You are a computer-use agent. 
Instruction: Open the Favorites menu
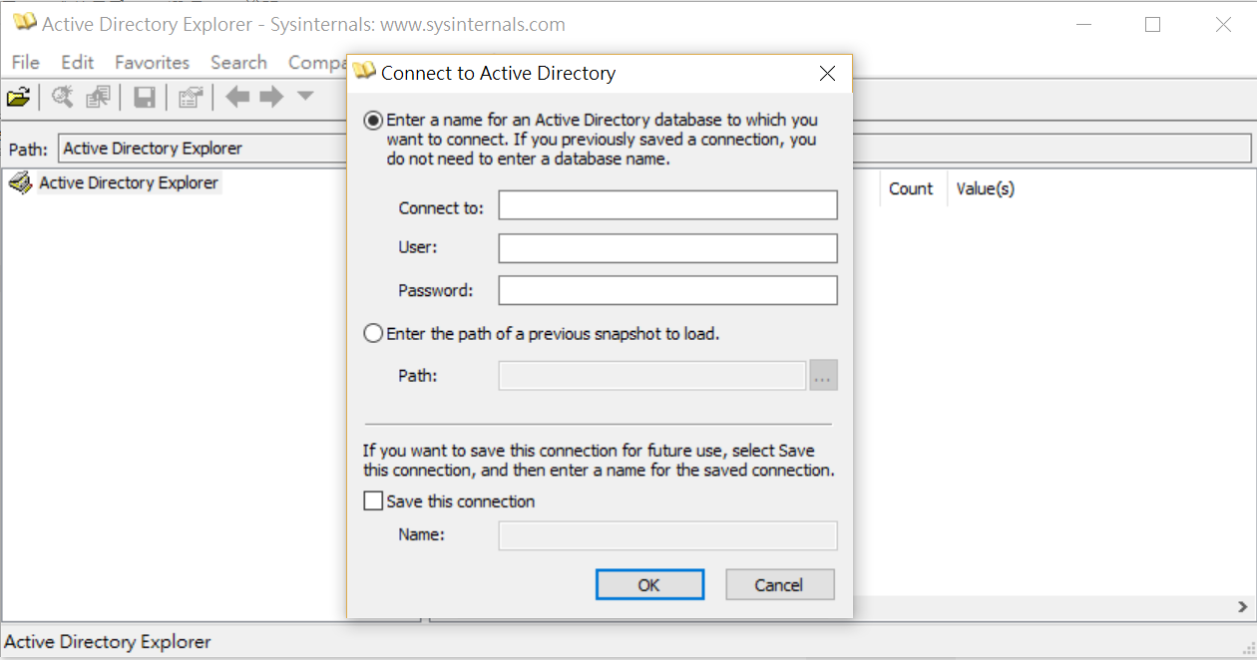click(x=152, y=62)
